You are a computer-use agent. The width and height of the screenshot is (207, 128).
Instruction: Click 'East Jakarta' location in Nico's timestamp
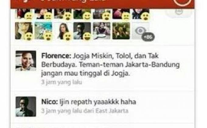pos(112,111)
